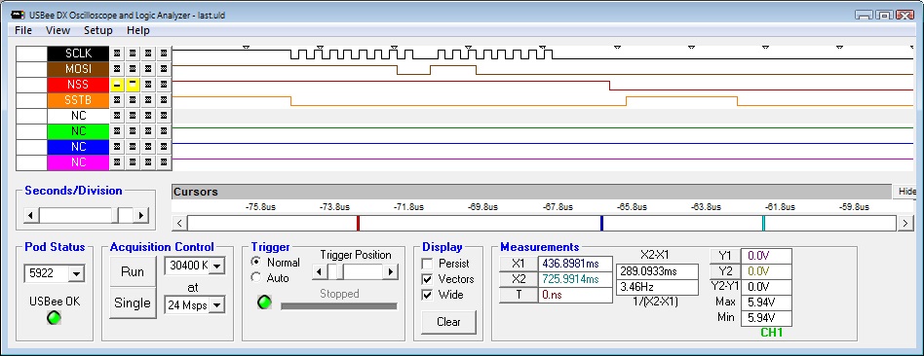Image resolution: width=924 pixels, height=356 pixels.
Task: Click the green USBee OK status LED
Action: (55, 318)
